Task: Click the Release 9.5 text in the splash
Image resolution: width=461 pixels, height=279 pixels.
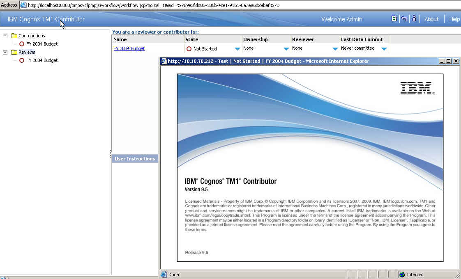Action: [x=197, y=253]
